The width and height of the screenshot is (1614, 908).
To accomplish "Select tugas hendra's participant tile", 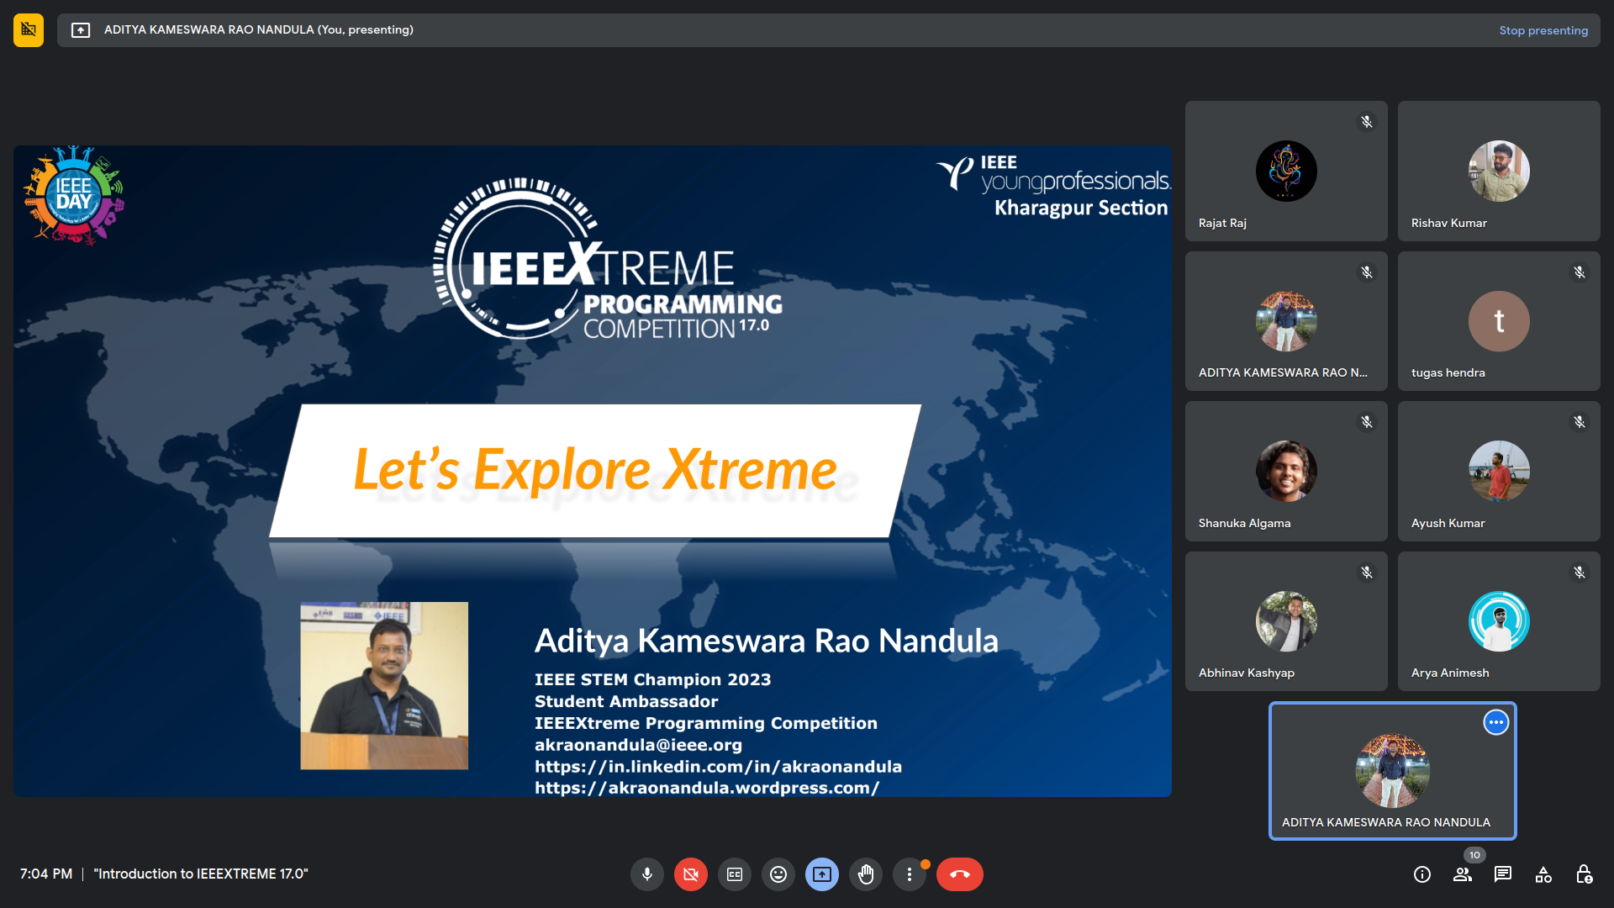I will point(1499,321).
